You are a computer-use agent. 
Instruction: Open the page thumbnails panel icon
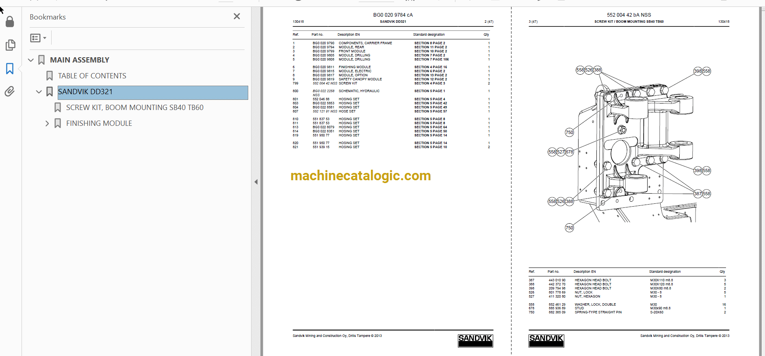[x=10, y=45]
